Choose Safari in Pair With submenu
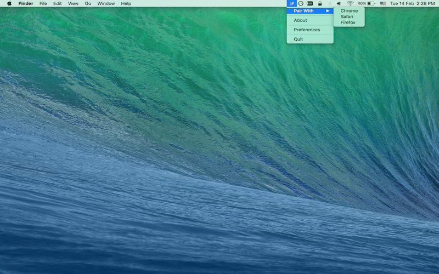The width and height of the screenshot is (439, 274). pyautogui.click(x=349, y=16)
